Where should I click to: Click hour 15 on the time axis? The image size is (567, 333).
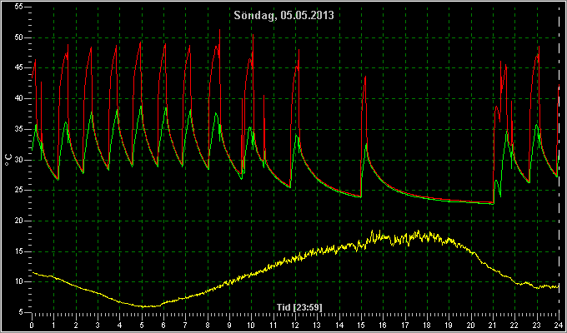[361, 325]
